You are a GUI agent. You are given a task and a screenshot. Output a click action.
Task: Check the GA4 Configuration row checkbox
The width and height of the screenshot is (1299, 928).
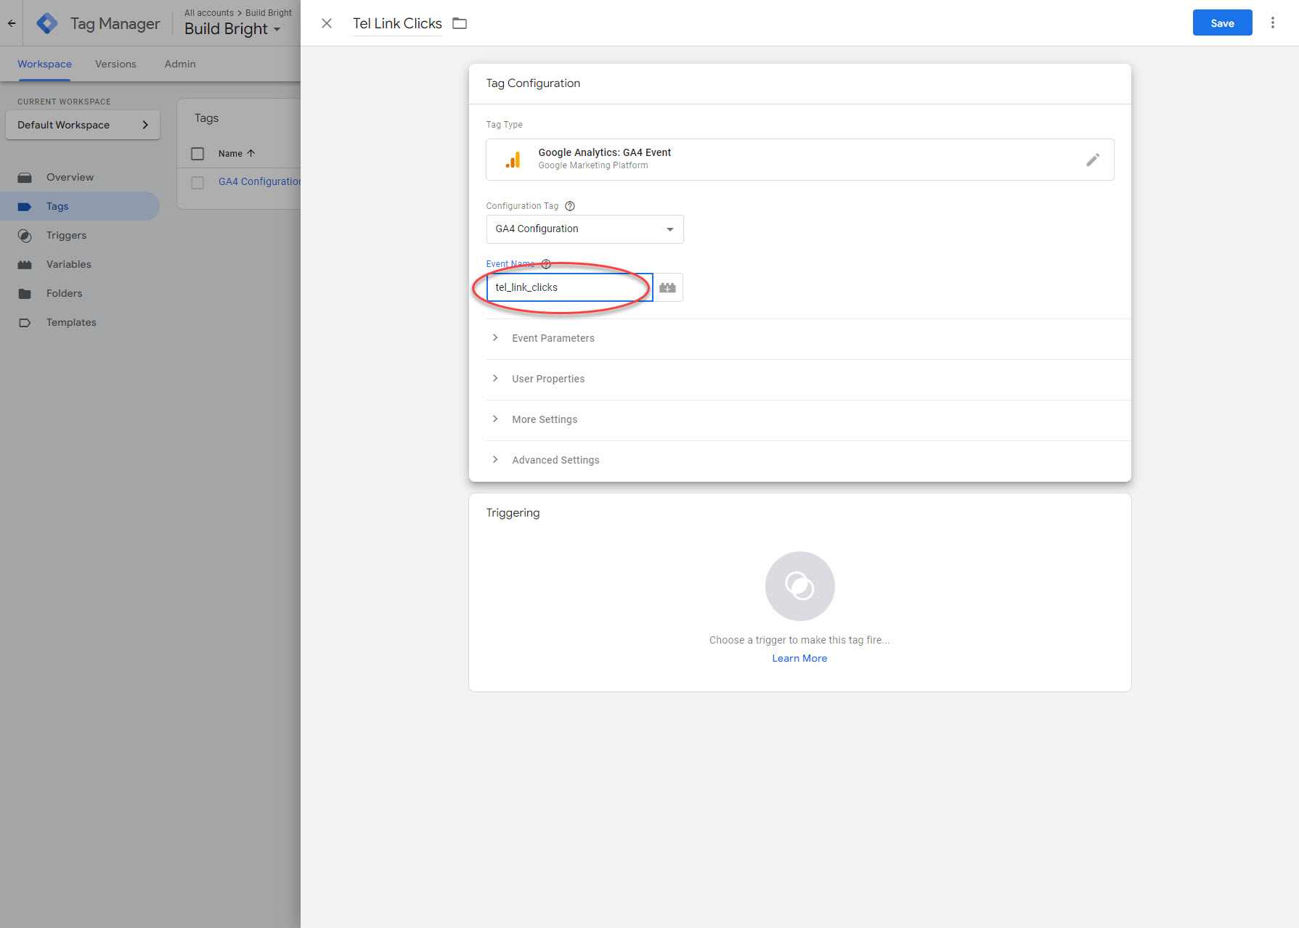(198, 182)
